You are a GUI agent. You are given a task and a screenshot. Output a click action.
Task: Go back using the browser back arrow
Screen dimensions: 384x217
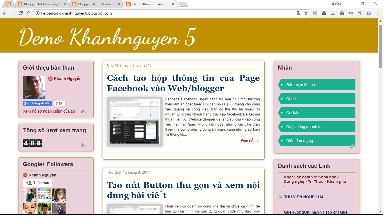click(5, 13)
